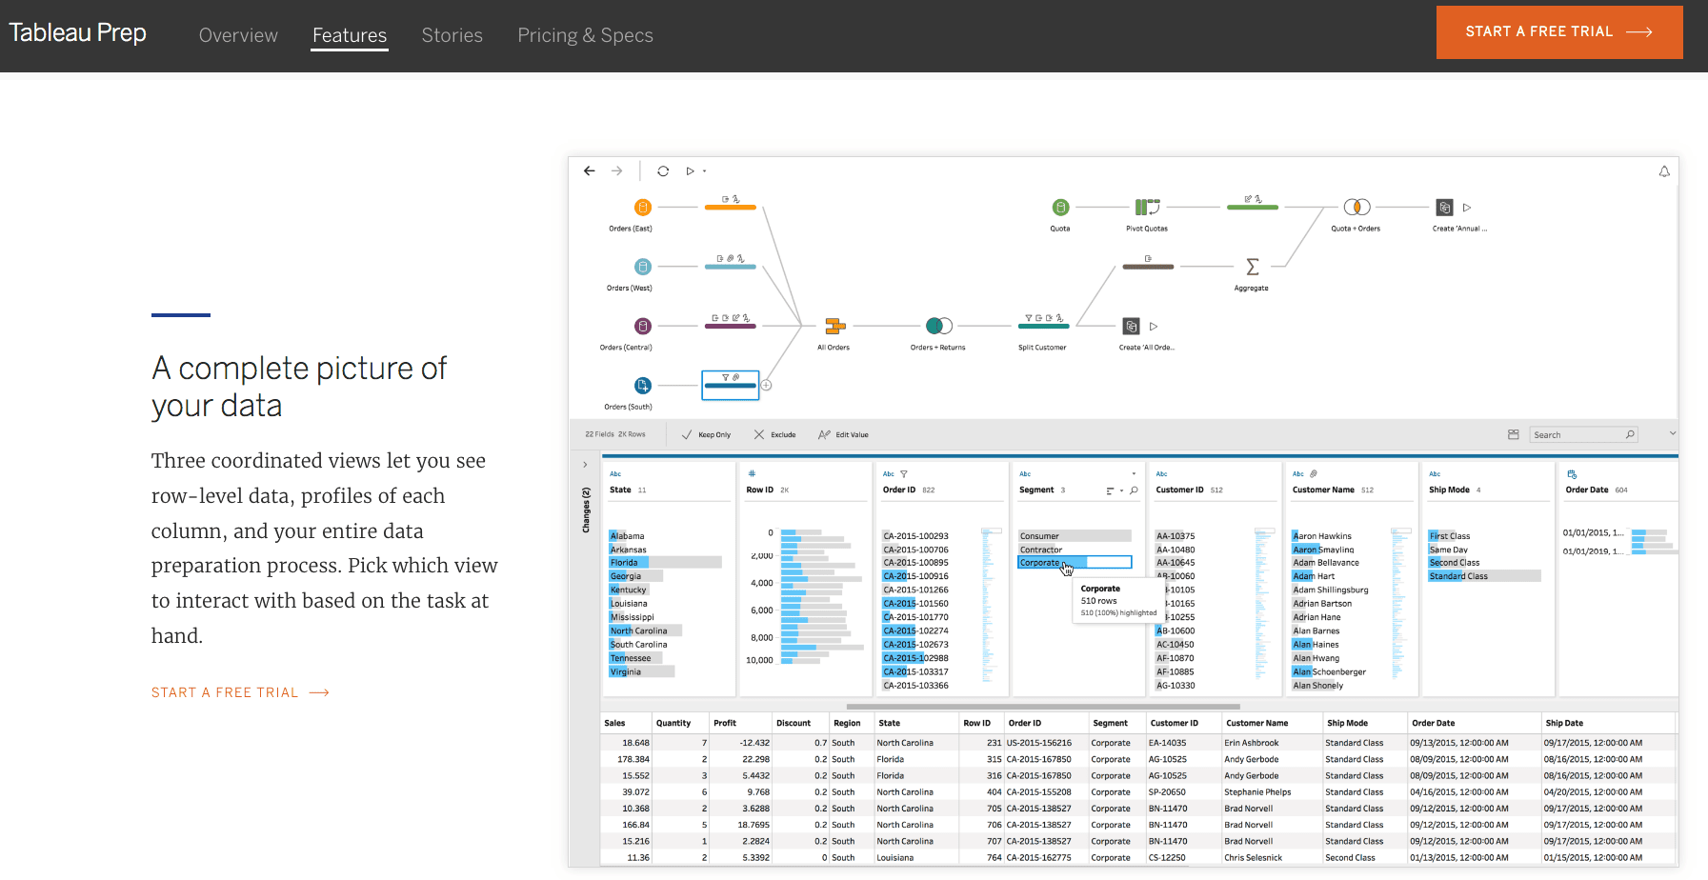The height and width of the screenshot is (880, 1708).
Task: Click the filter icon on Order ID column
Action: click(x=904, y=474)
